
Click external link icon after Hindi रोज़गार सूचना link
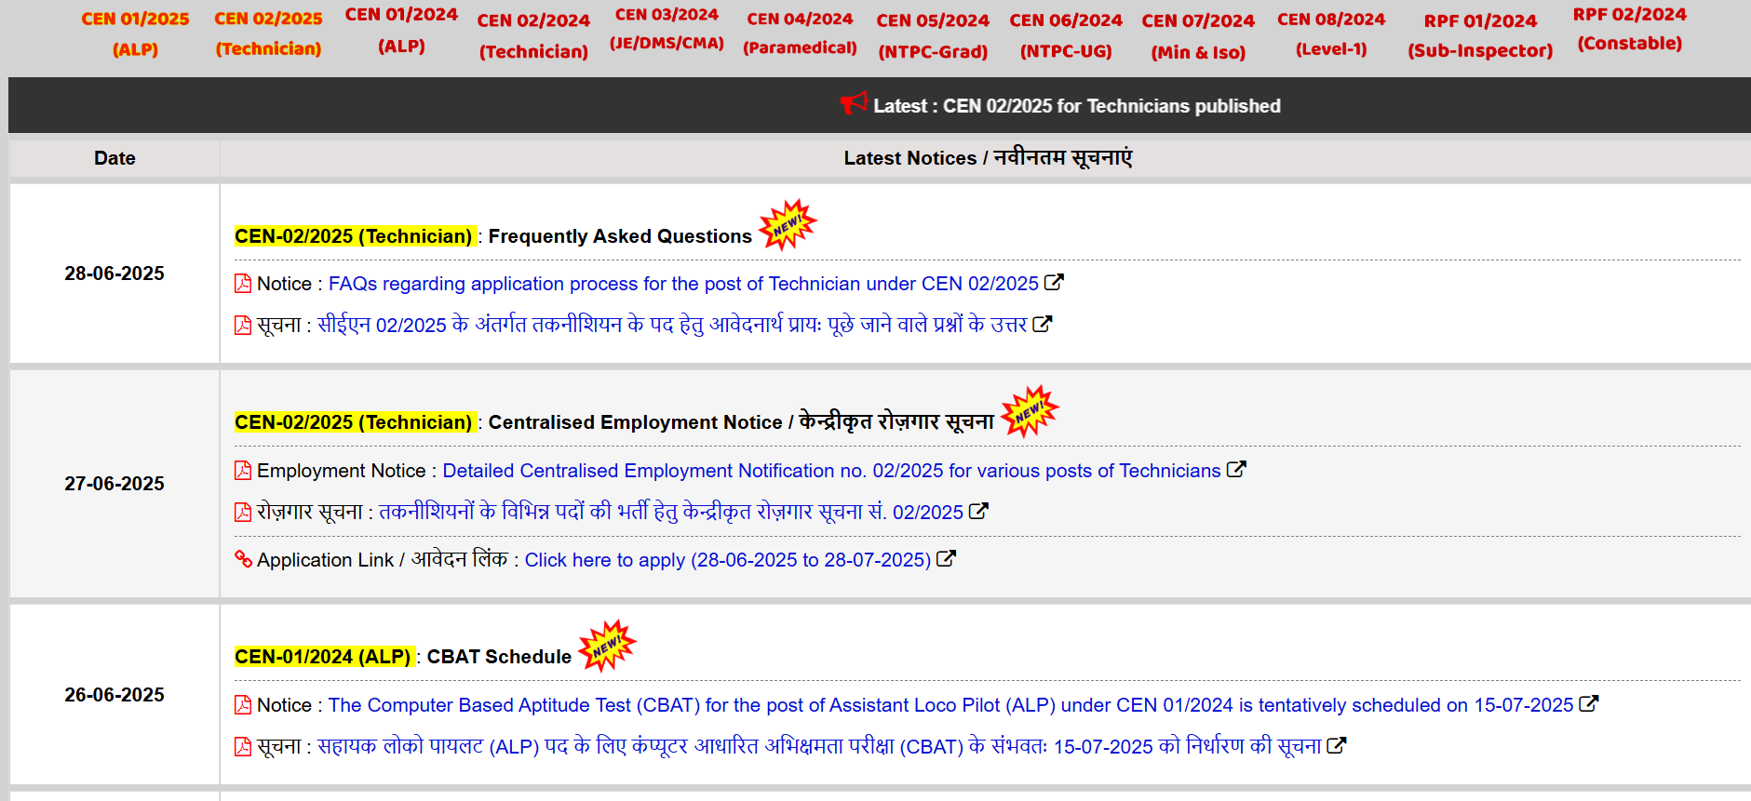(x=978, y=511)
